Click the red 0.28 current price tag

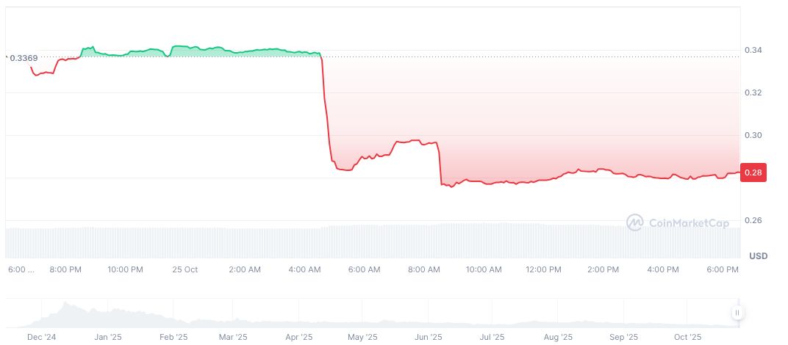pos(755,172)
